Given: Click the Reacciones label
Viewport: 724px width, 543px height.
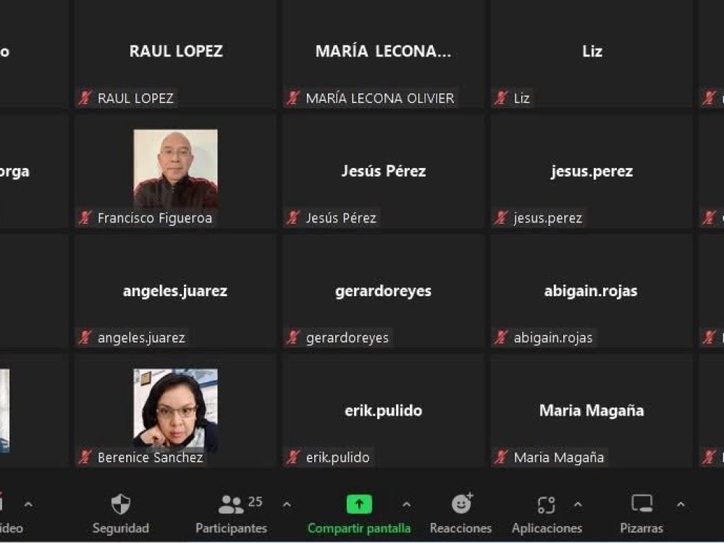Looking at the screenshot, I should pyautogui.click(x=460, y=529).
